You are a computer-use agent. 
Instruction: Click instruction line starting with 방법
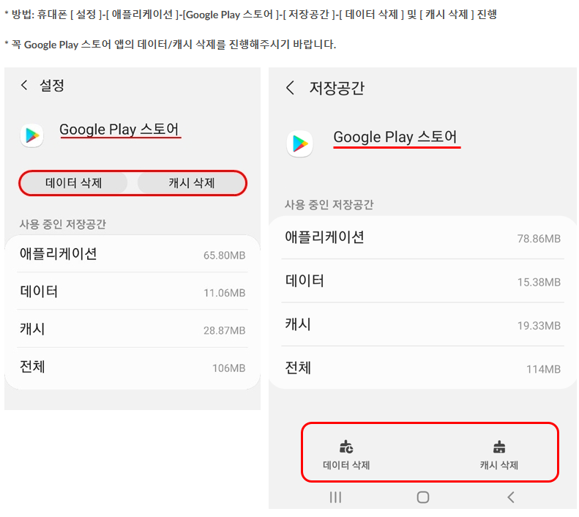(x=250, y=15)
